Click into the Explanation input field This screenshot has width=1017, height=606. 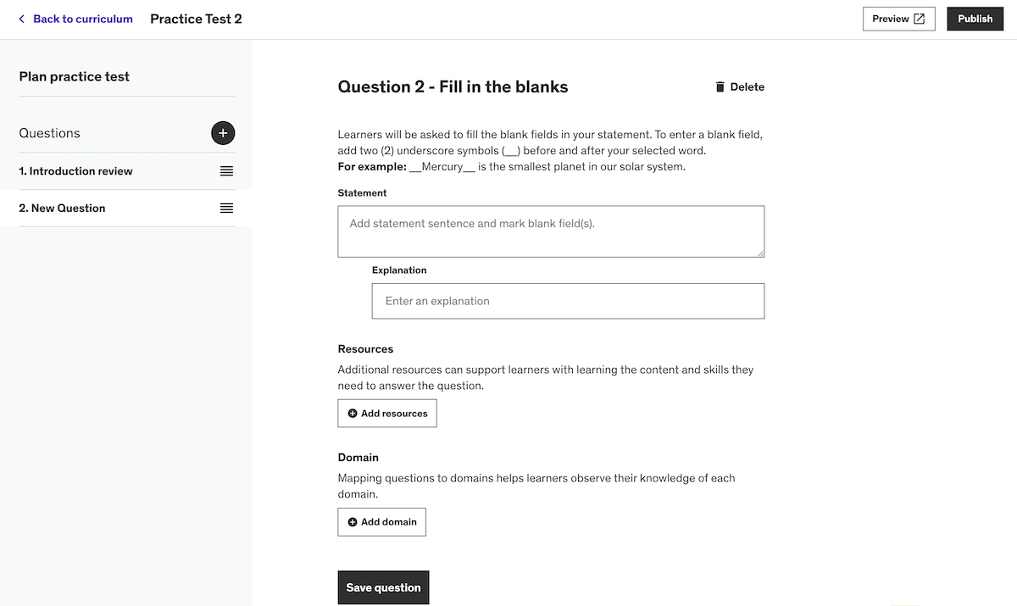(568, 301)
